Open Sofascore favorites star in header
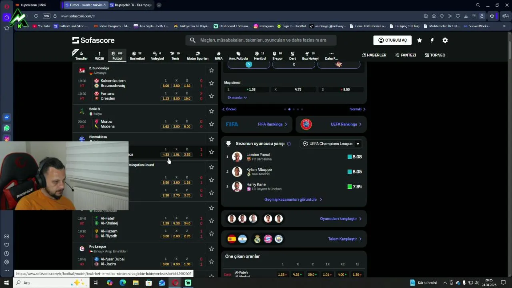This screenshot has width=512, height=288. click(x=419, y=40)
